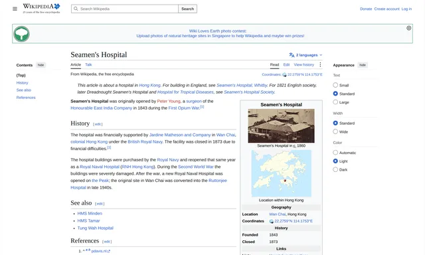Click the Donate link
This screenshot has height=255, width=425.
[366, 9]
